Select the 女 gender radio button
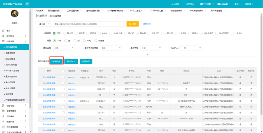This screenshot has height=133, width=263. (x=75, y=41)
